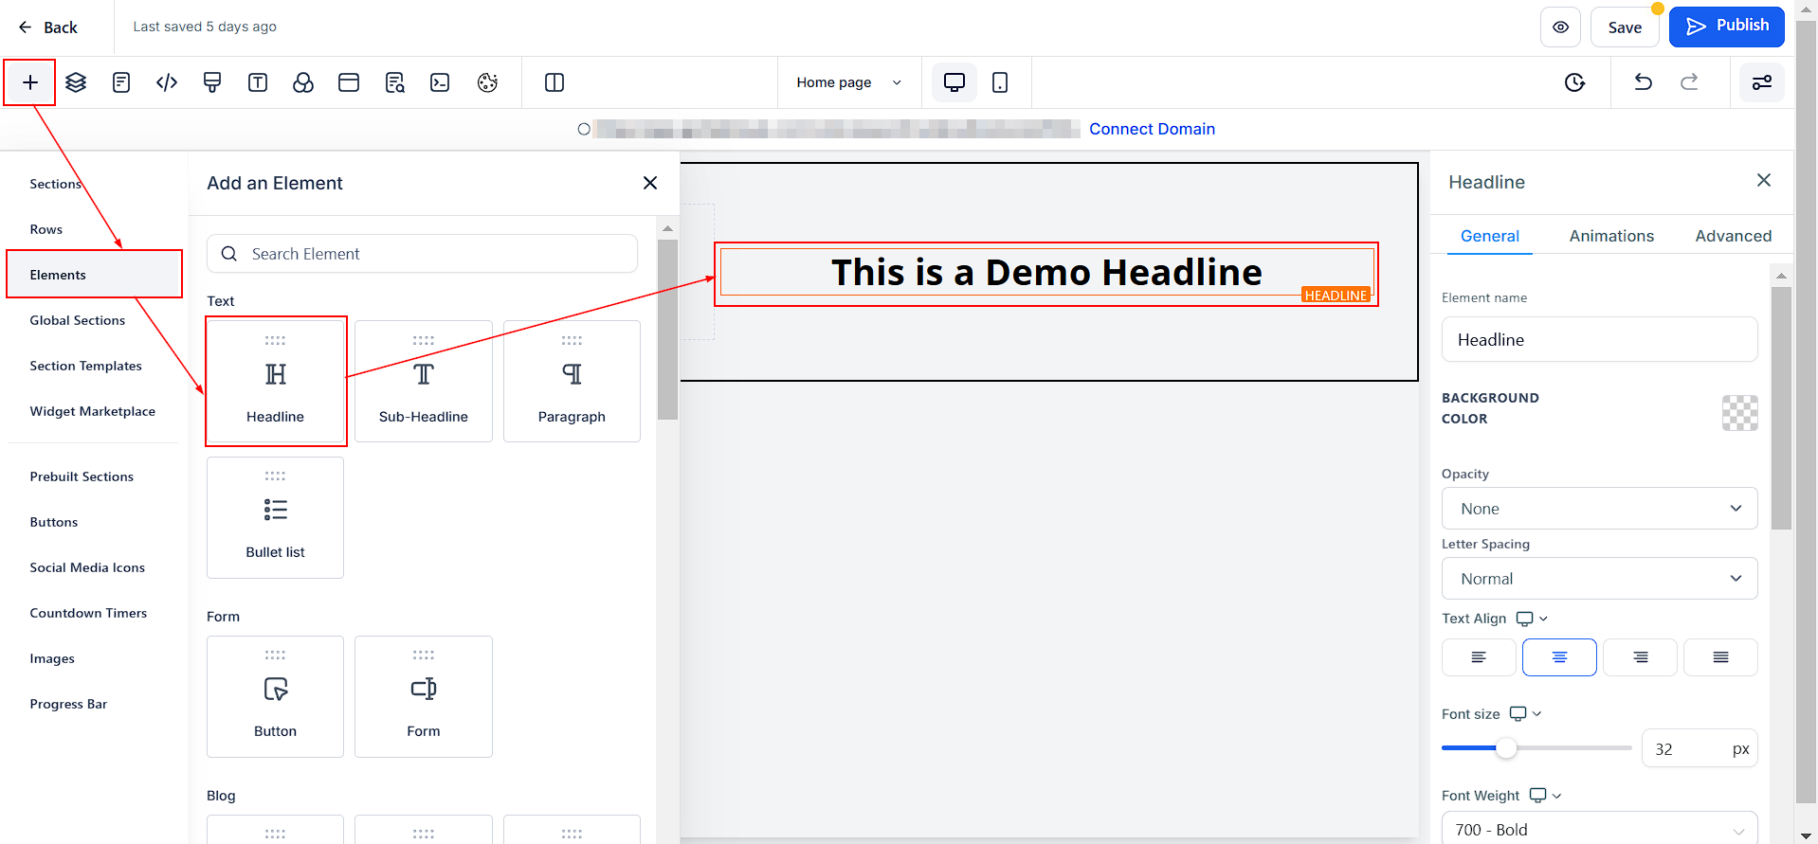This screenshot has width=1818, height=844.
Task: Undo the last change
Action: tap(1644, 82)
